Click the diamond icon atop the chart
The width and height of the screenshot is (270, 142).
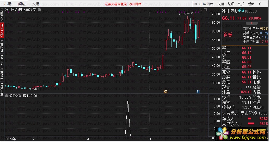(201, 10)
